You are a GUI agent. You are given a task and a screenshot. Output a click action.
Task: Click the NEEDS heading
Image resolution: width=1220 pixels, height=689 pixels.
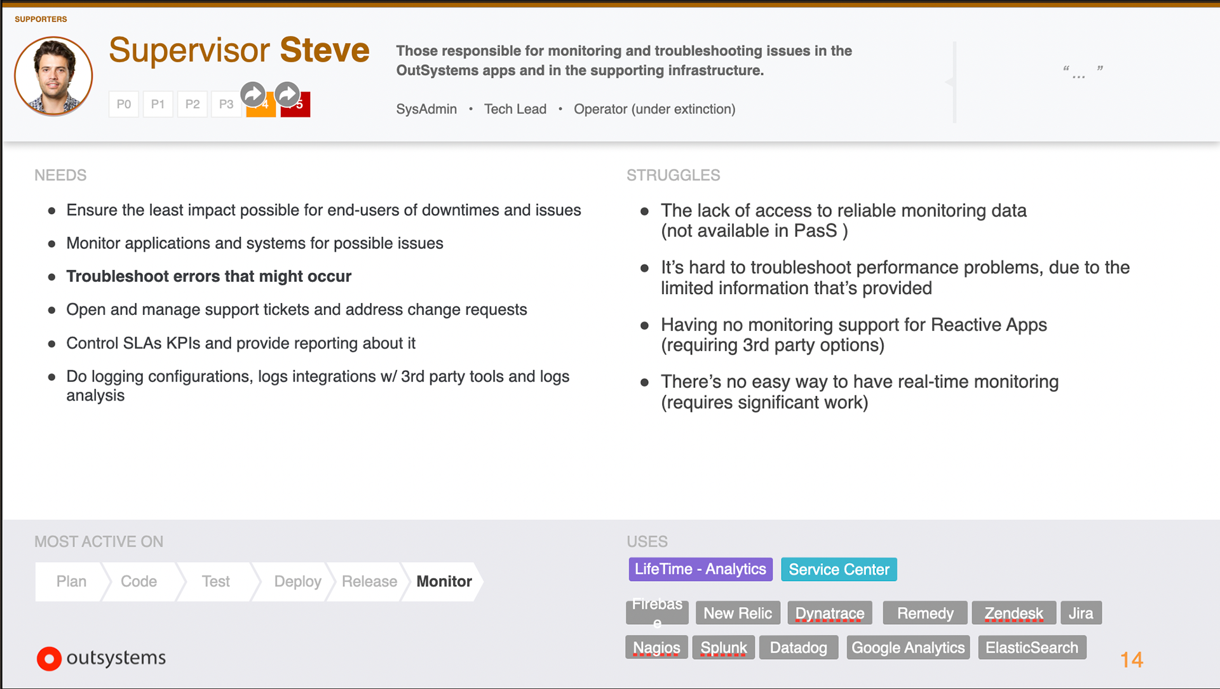[x=60, y=175]
